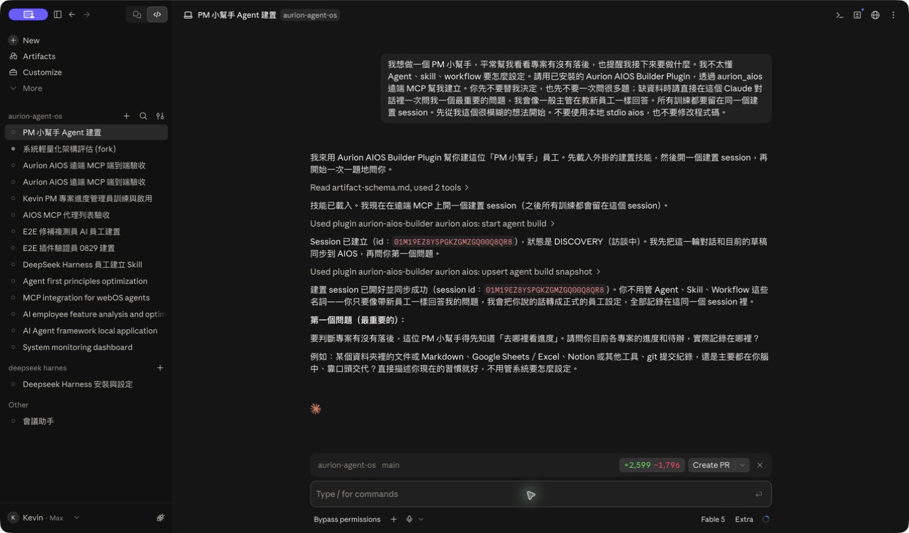
Task: Open the session 'DeepSeek Harness 員工建立 Skill'
Action: (x=86, y=264)
